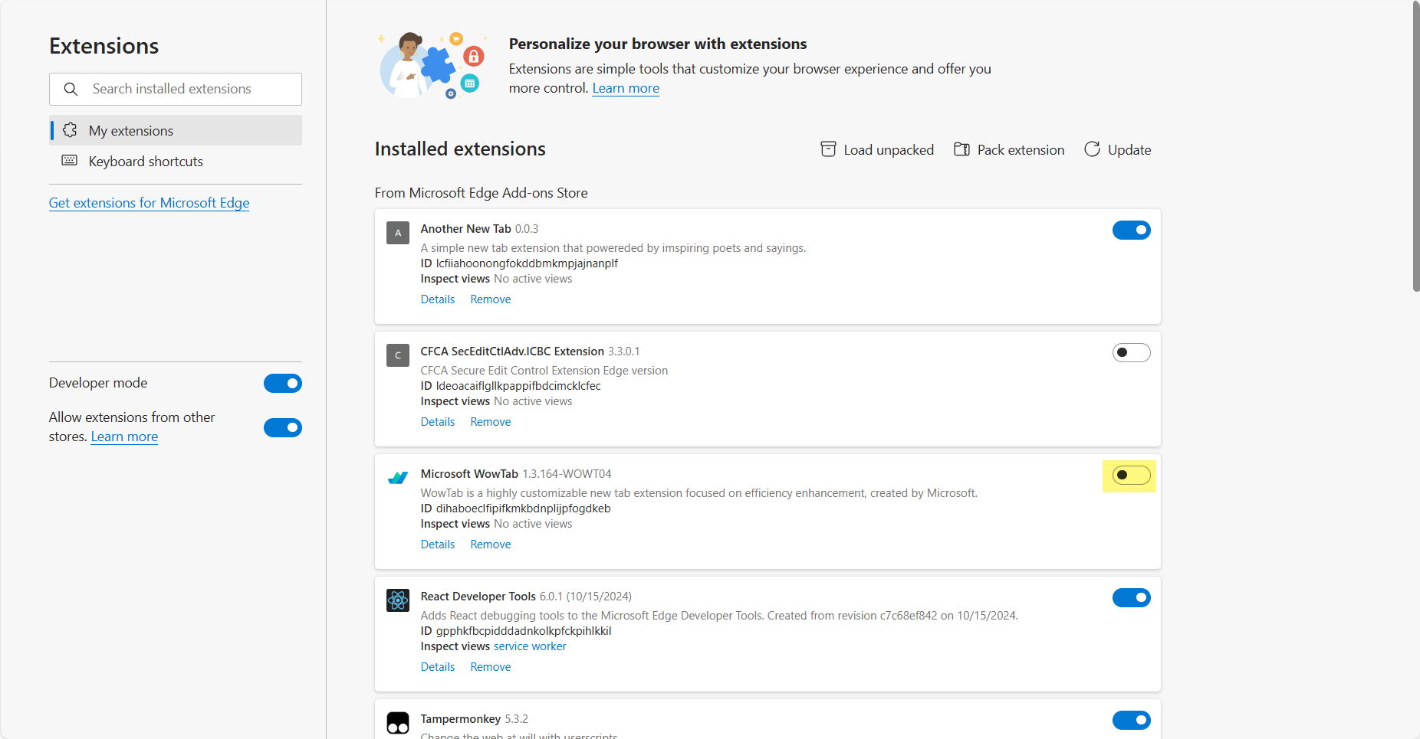Click the Load unpacked box icon

(x=828, y=149)
